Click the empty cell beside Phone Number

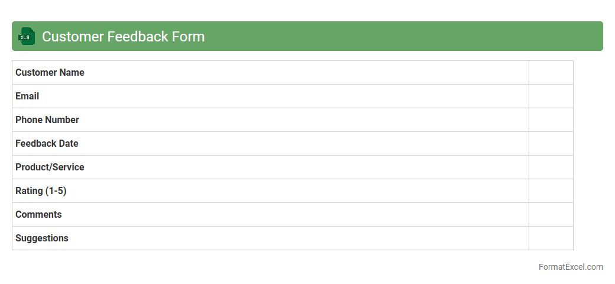551,120
